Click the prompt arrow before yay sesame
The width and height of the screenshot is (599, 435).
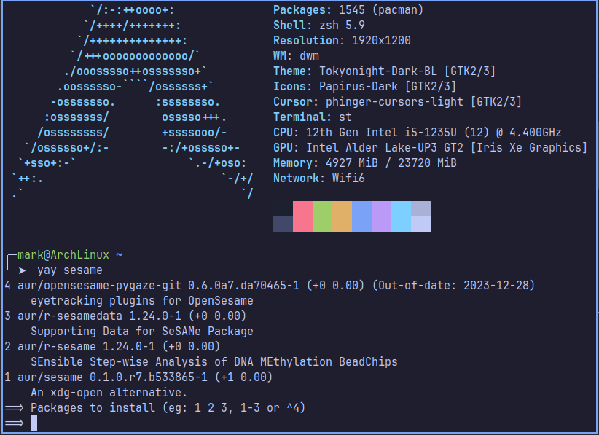(x=22, y=270)
